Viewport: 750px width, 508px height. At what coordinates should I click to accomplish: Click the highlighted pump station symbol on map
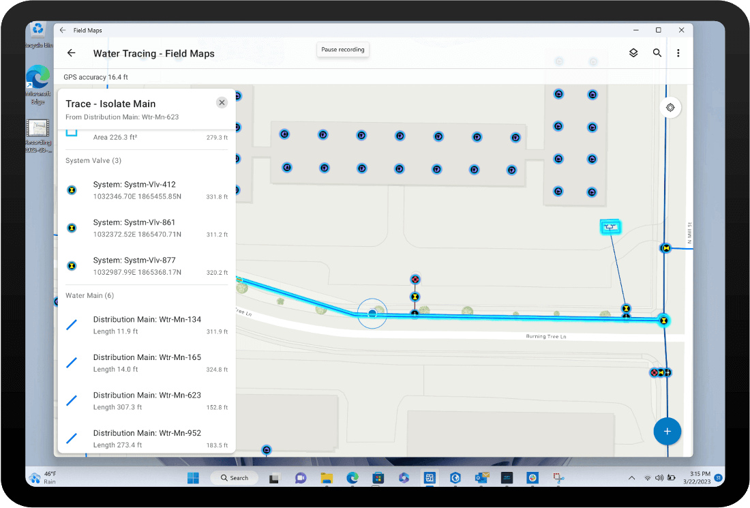(610, 227)
